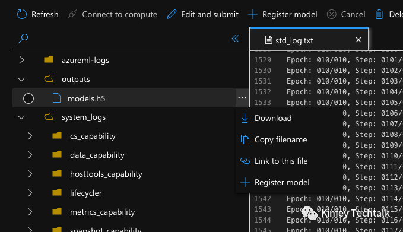Collapse the outputs folder chevron
This screenshot has height=232, width=403.
pyautogui.click(x=21, y=80)
